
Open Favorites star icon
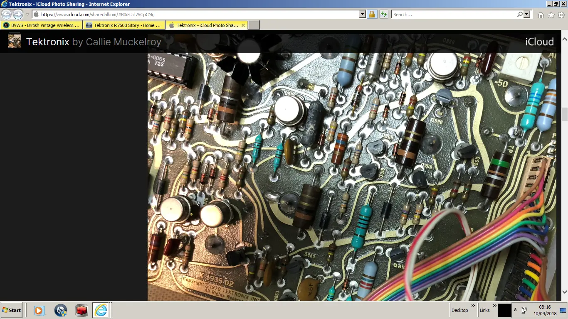(x=551, y=15)
